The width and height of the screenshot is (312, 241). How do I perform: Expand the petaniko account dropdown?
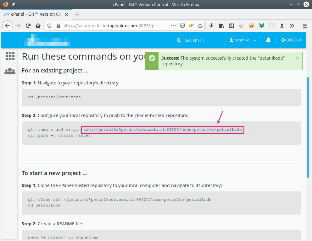pyautogui.click(x=243, y=40)
